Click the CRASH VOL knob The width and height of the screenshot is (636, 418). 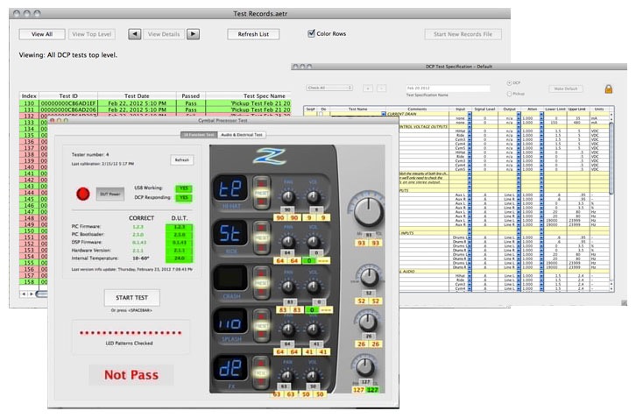click(x=313, y=287)
